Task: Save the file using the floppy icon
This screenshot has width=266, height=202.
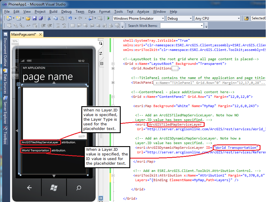Action: click(35, 18)
